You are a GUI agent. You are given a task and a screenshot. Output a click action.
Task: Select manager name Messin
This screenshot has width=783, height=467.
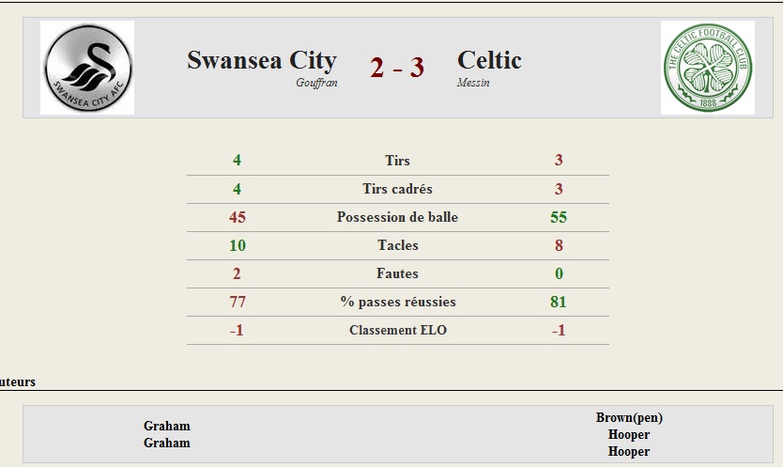(473, 83)
